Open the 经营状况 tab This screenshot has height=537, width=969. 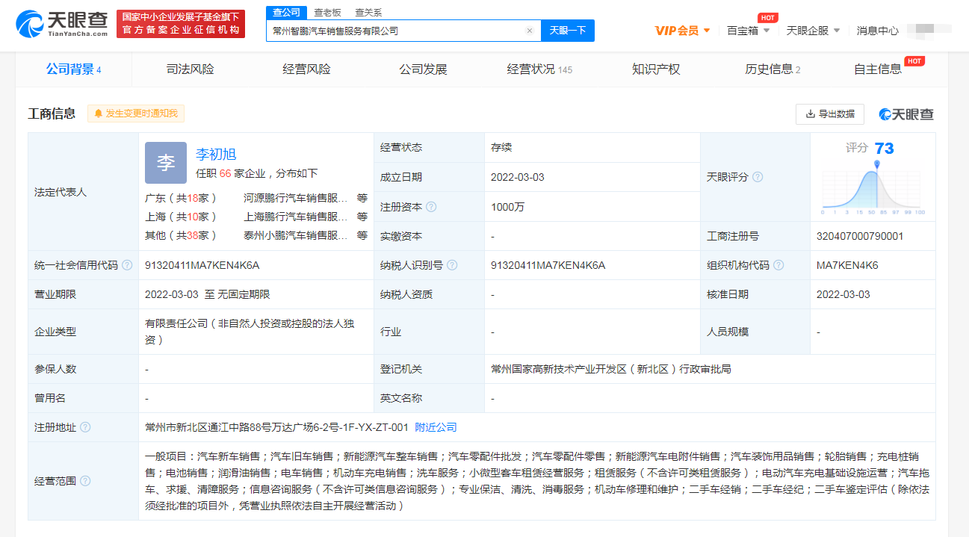(539, 69)
